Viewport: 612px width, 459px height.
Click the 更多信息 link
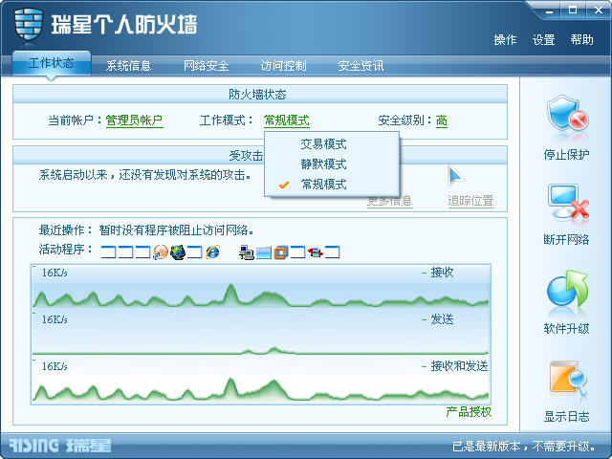389,201
